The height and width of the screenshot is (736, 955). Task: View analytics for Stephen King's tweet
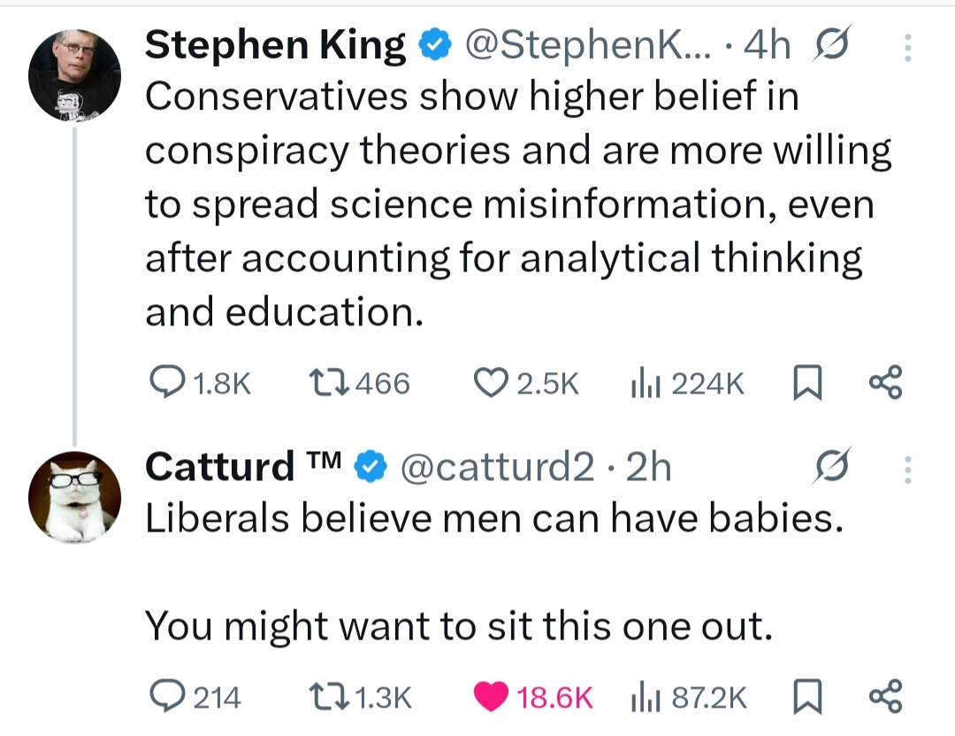pos(641,383)
